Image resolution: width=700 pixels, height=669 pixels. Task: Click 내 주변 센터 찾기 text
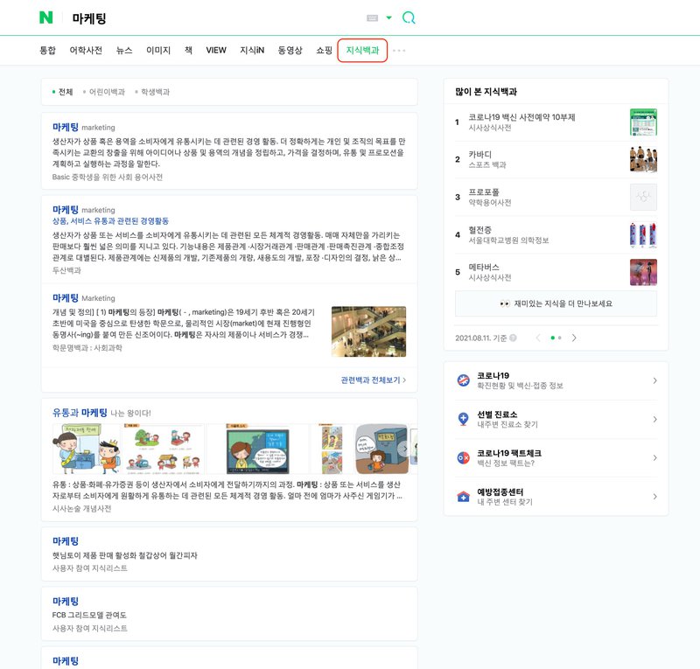tap(505, 502)
